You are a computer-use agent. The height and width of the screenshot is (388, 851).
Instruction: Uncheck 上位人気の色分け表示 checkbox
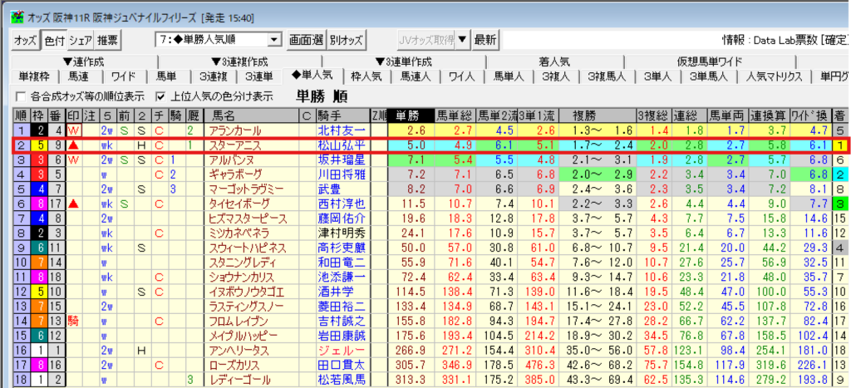[161, 96]
